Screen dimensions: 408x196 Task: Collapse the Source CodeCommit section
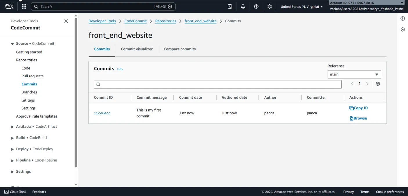(x=12, y=44)
